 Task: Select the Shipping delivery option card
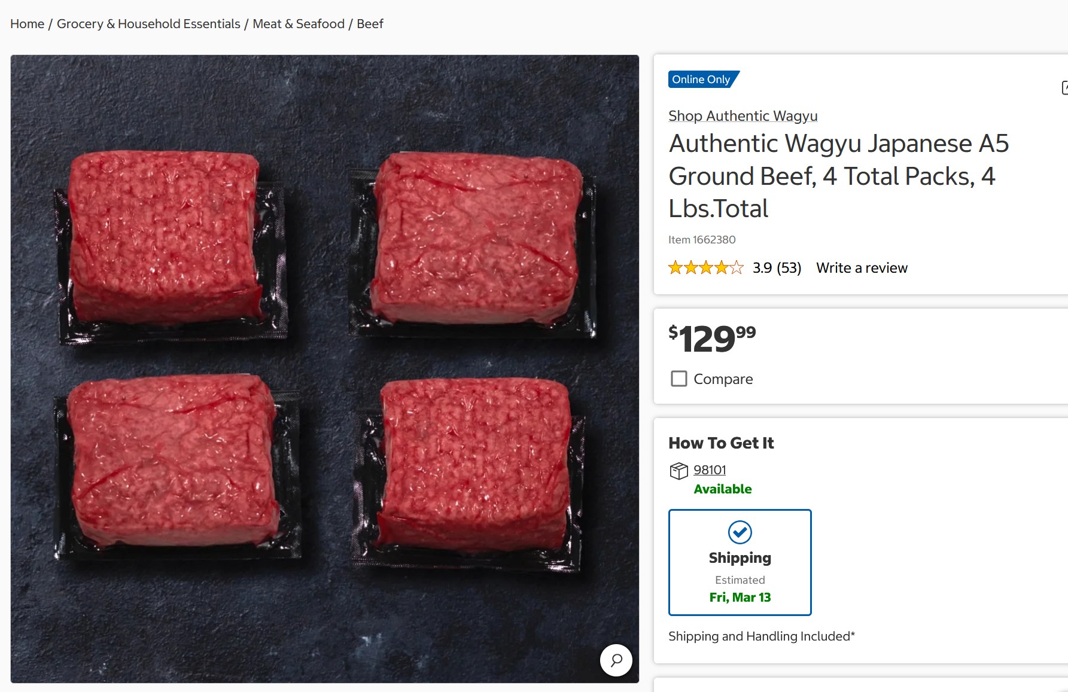[x=740, y=562]
